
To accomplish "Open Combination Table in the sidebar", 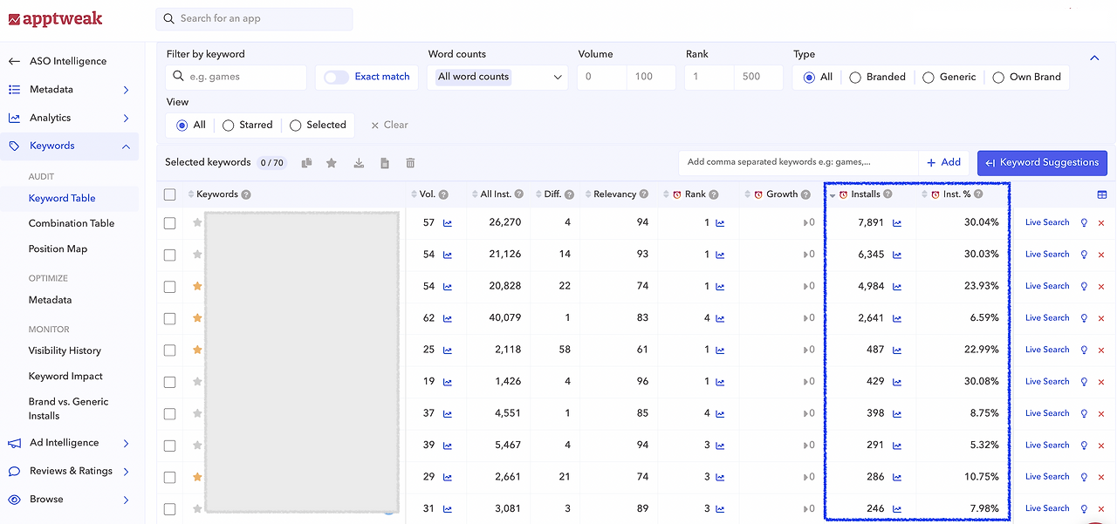I will [72, 223].
